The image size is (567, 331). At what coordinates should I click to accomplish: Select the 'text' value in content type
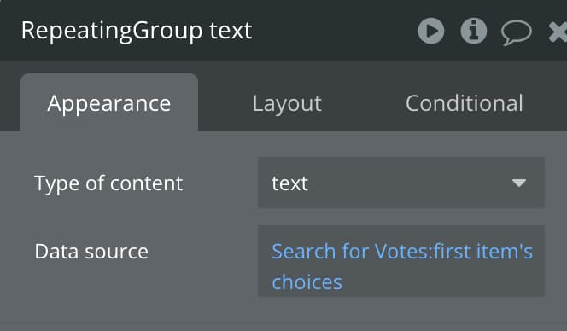coord(289,183)
